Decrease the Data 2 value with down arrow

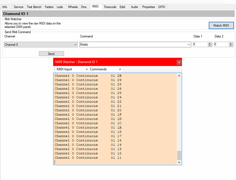[231, 45]
